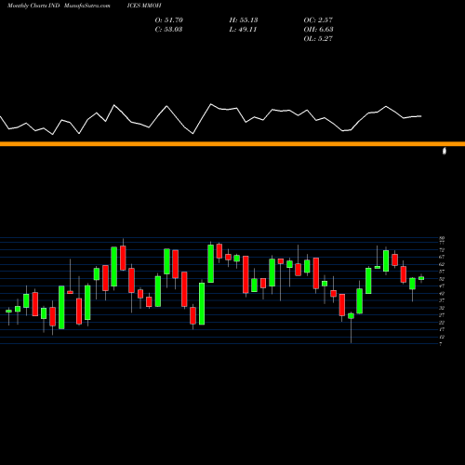The image size is (465, 465).
Task: Select the high value 'H: 55.13'
Action: [x=244, y=20]
